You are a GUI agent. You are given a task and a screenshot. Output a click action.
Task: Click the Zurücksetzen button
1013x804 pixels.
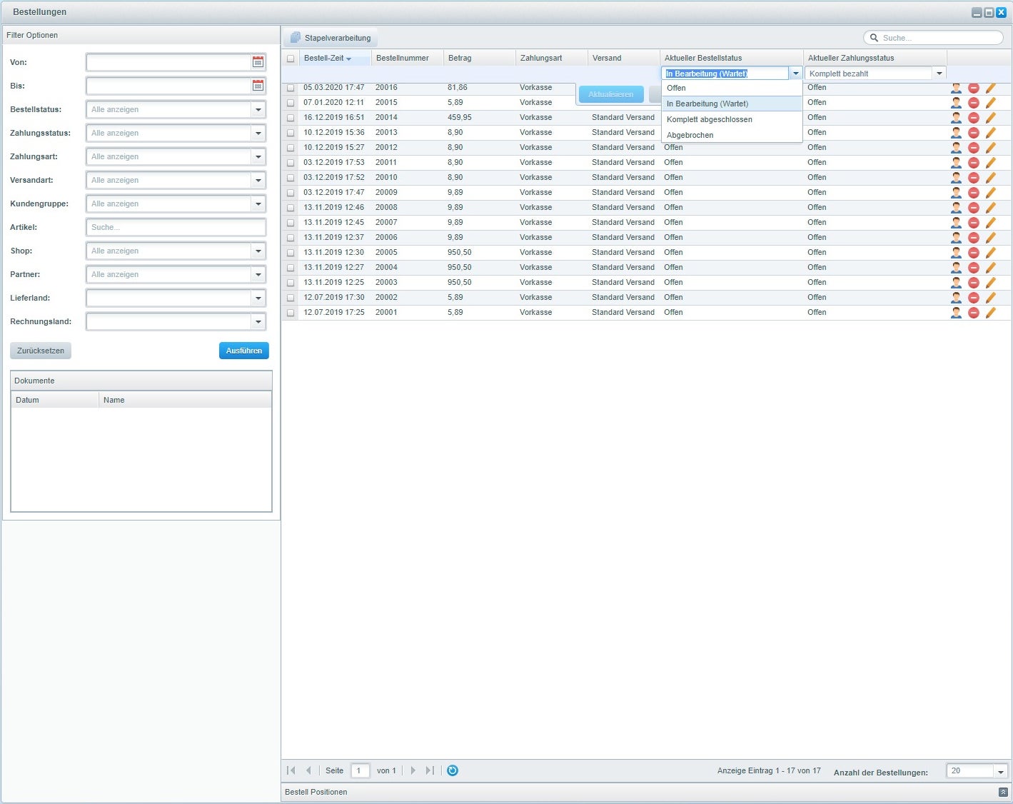41,351
